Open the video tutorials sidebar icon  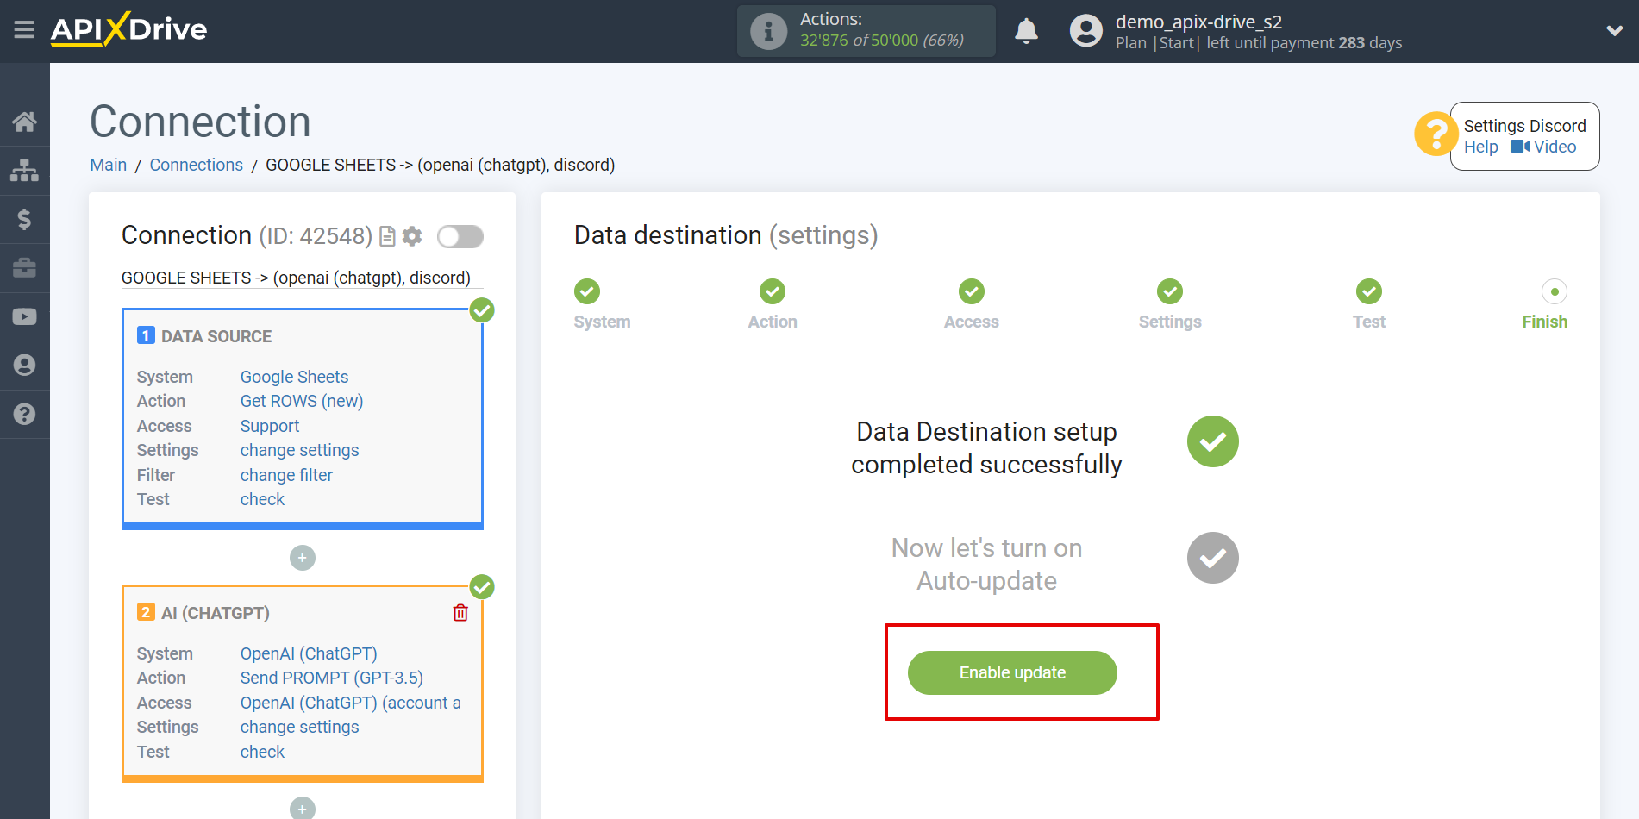(x=24, y=316)
